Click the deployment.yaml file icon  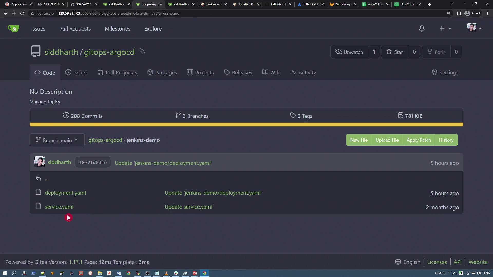pos(39,192)
